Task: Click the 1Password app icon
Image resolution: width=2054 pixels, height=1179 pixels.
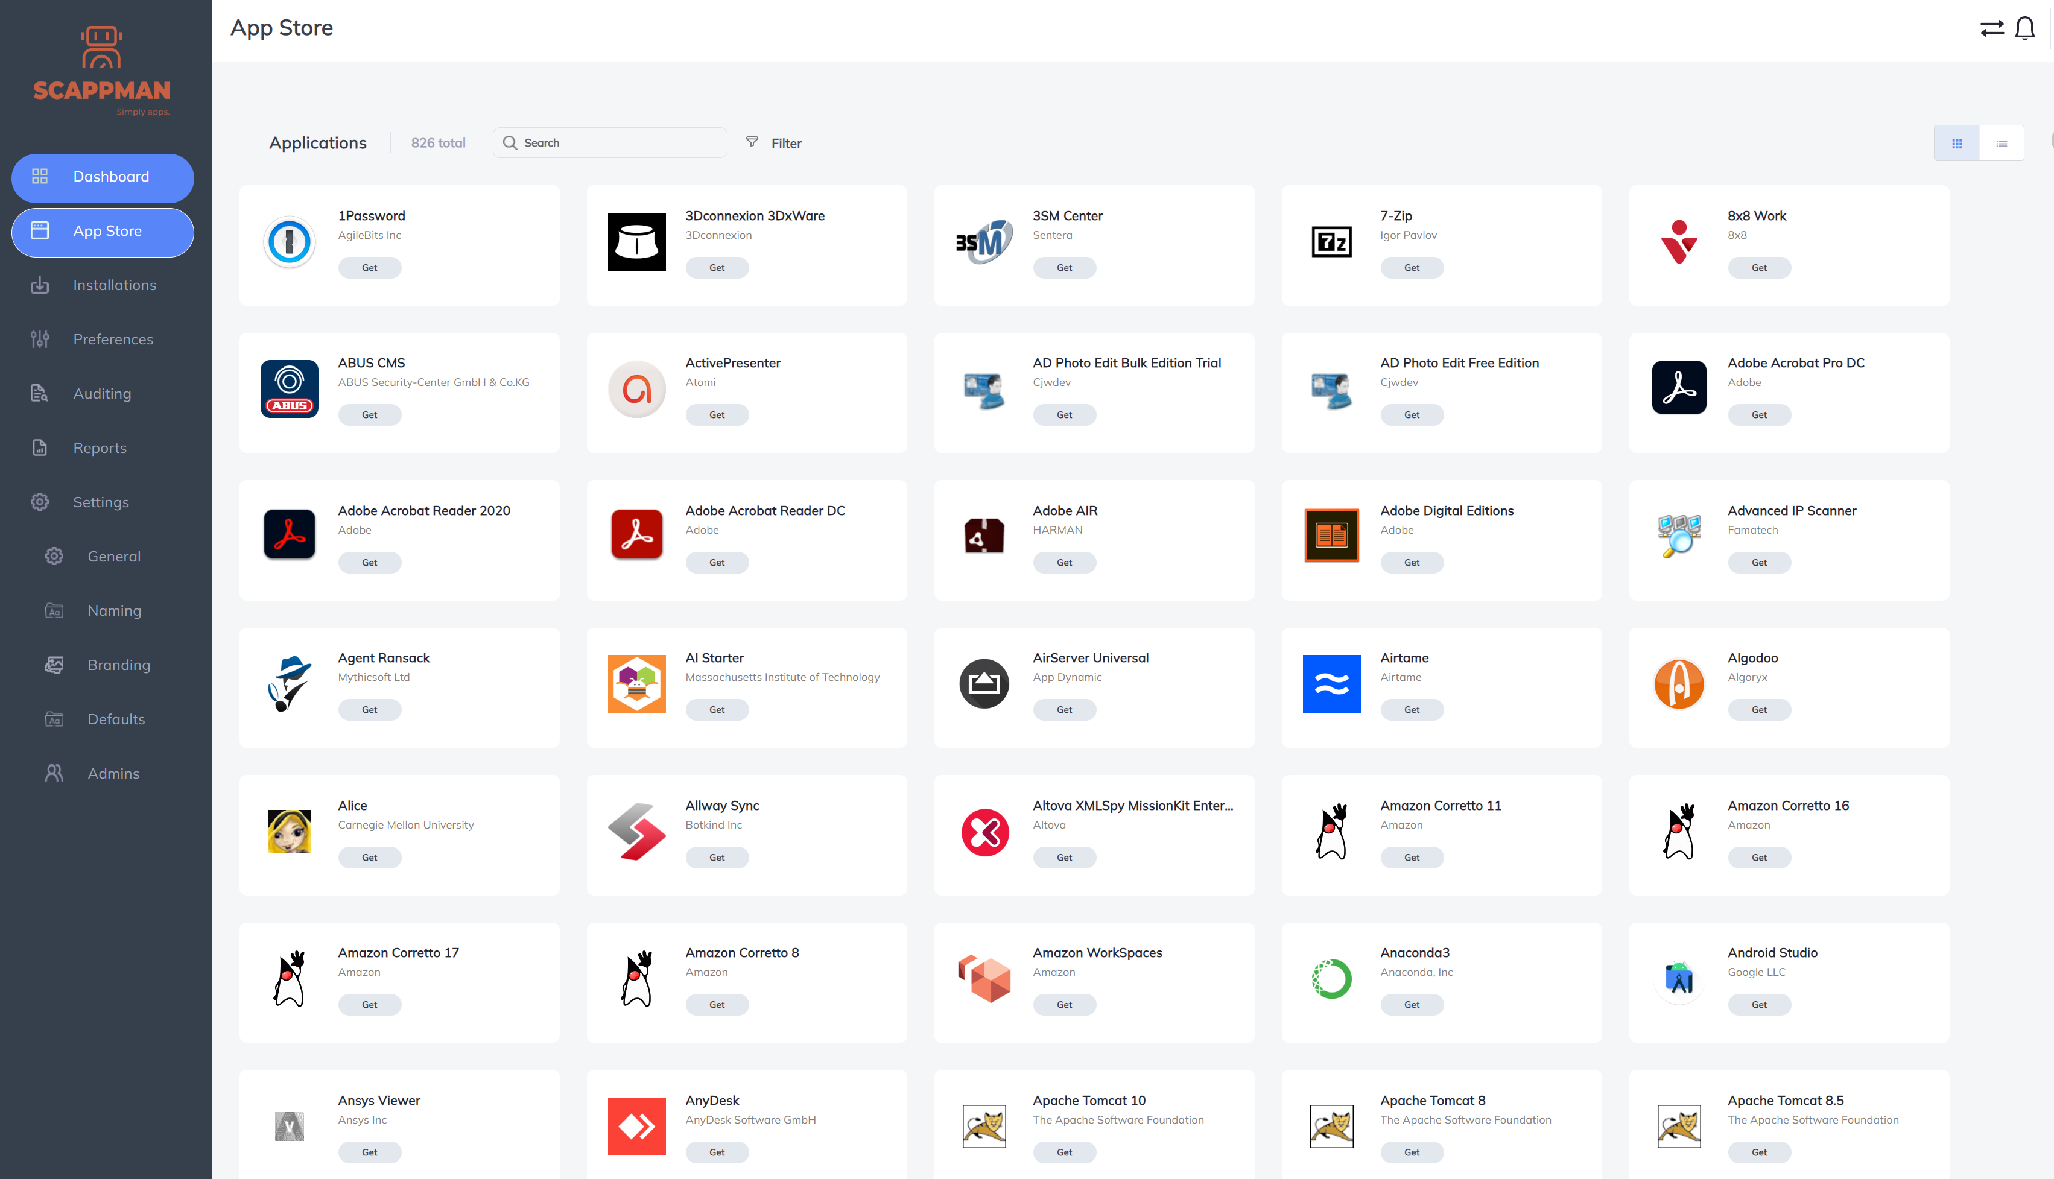Action: [289, 241]
